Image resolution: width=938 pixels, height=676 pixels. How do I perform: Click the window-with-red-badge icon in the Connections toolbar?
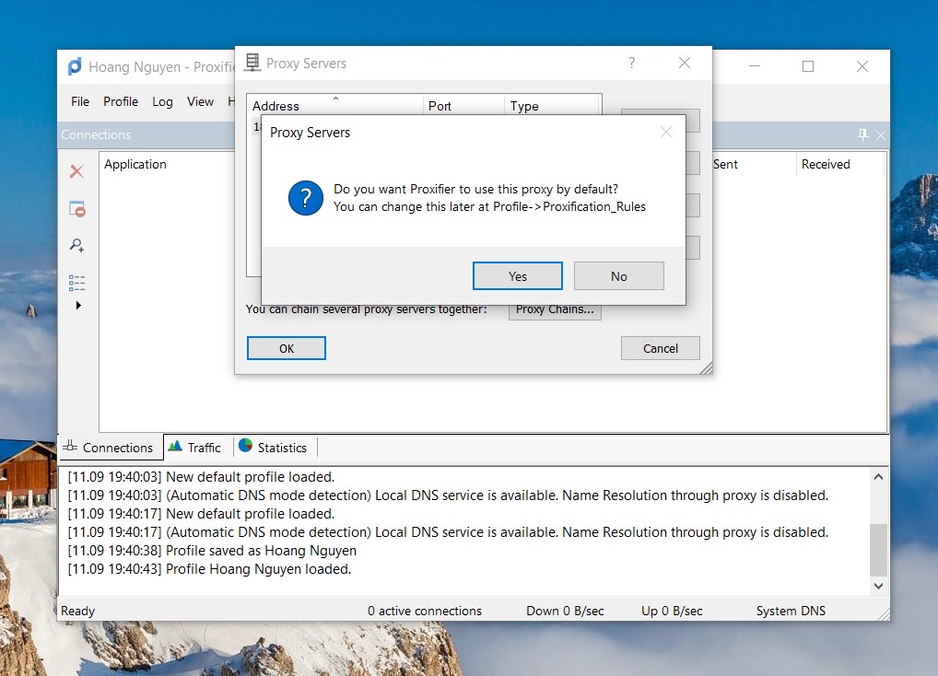tap(77, 208)
